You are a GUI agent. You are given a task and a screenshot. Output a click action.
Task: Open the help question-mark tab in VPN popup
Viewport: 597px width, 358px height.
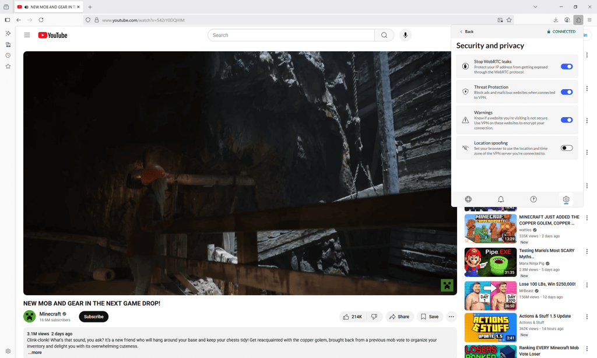pos(533,199)
